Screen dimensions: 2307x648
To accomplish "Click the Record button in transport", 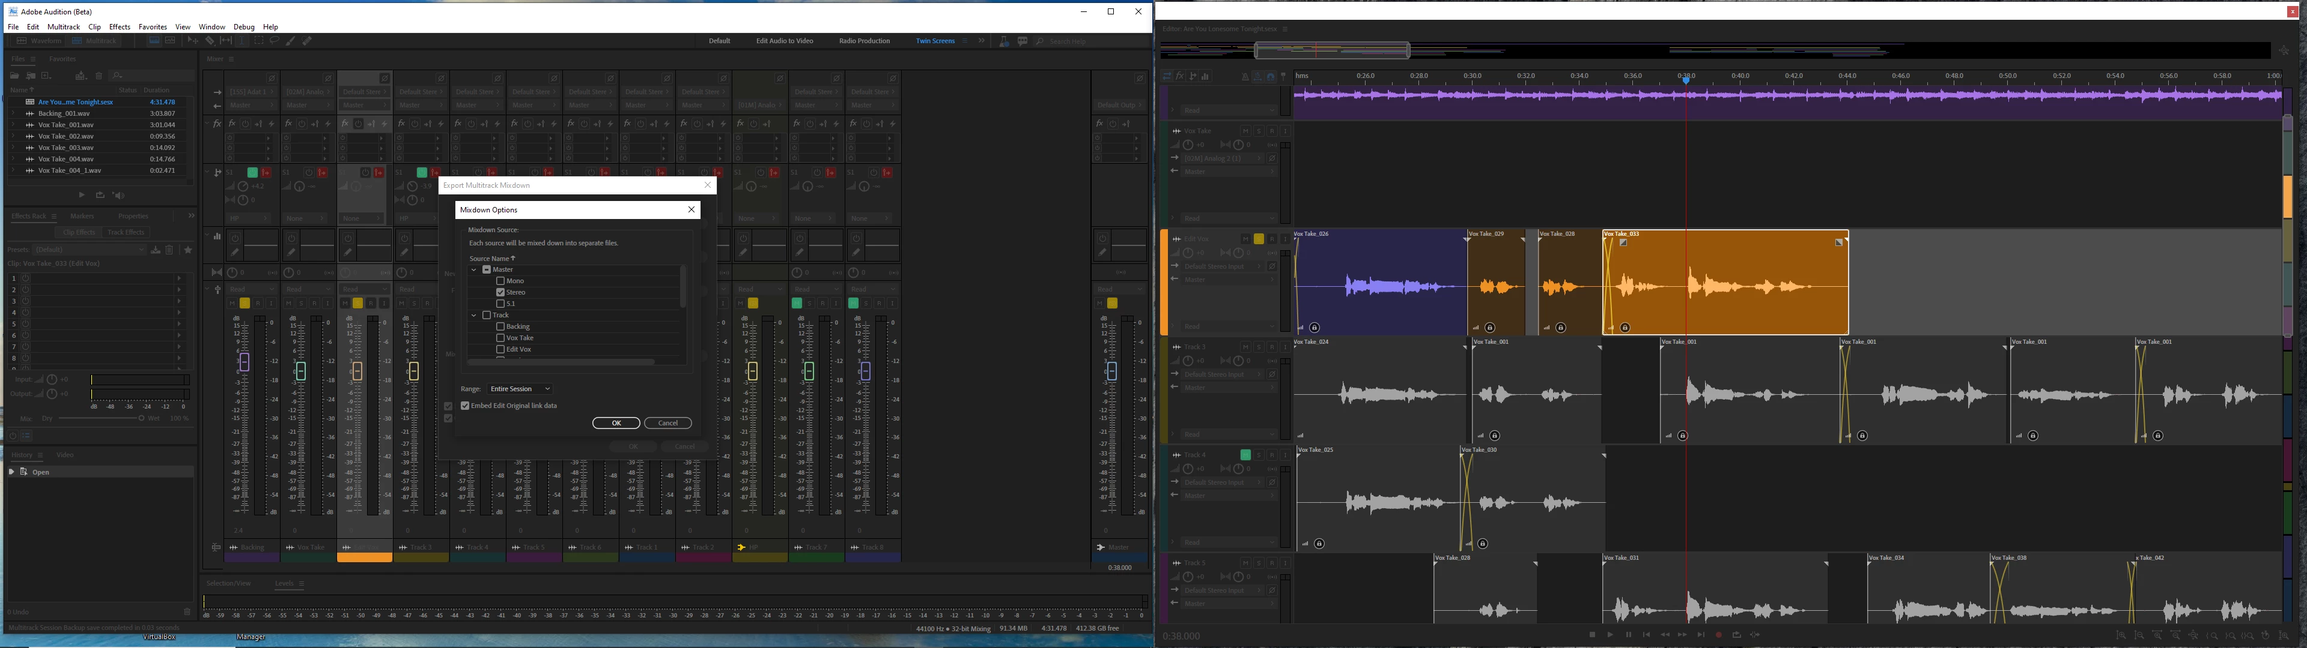I will [x=1719, y=635].
